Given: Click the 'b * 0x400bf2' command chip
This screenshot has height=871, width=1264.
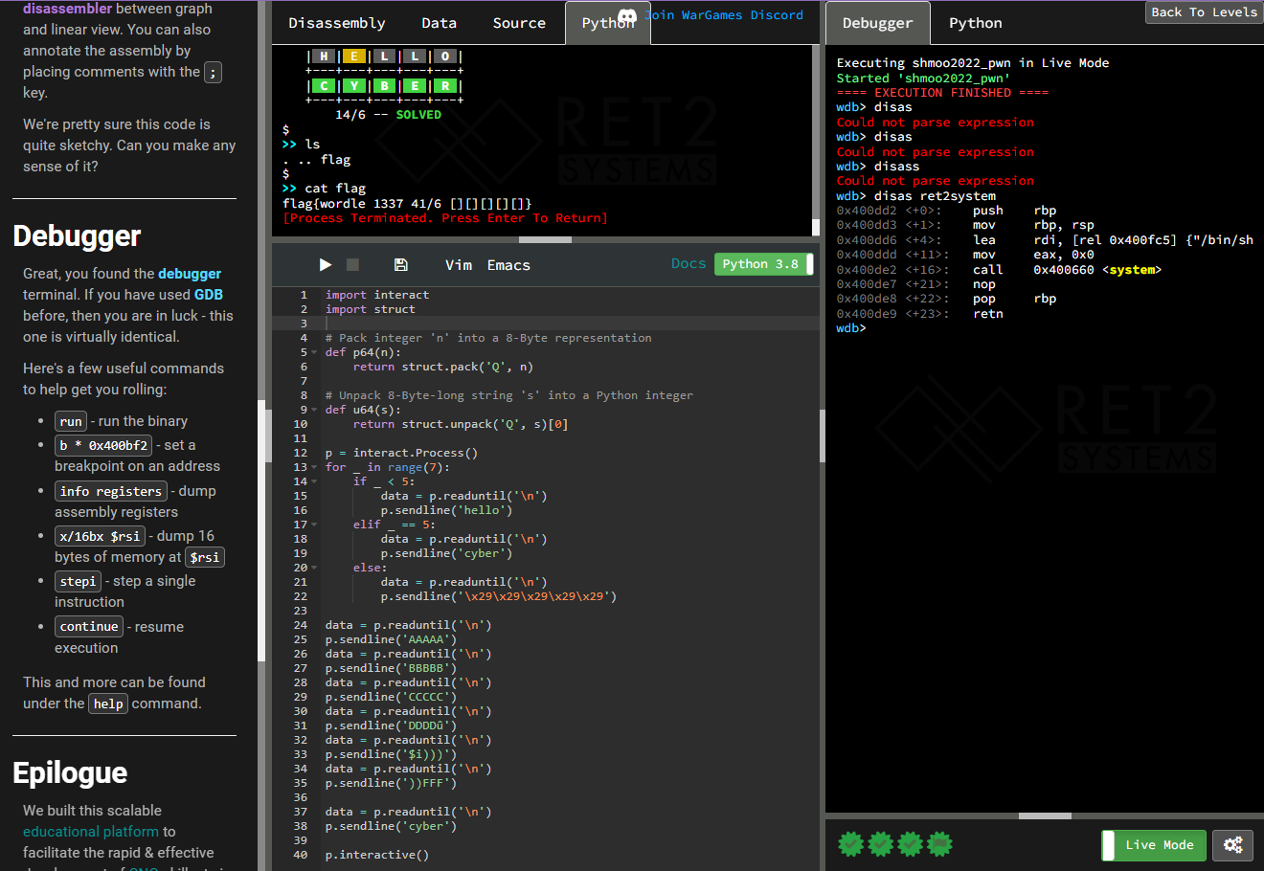Looking at the screenshot, I should (x=103, y=445).
